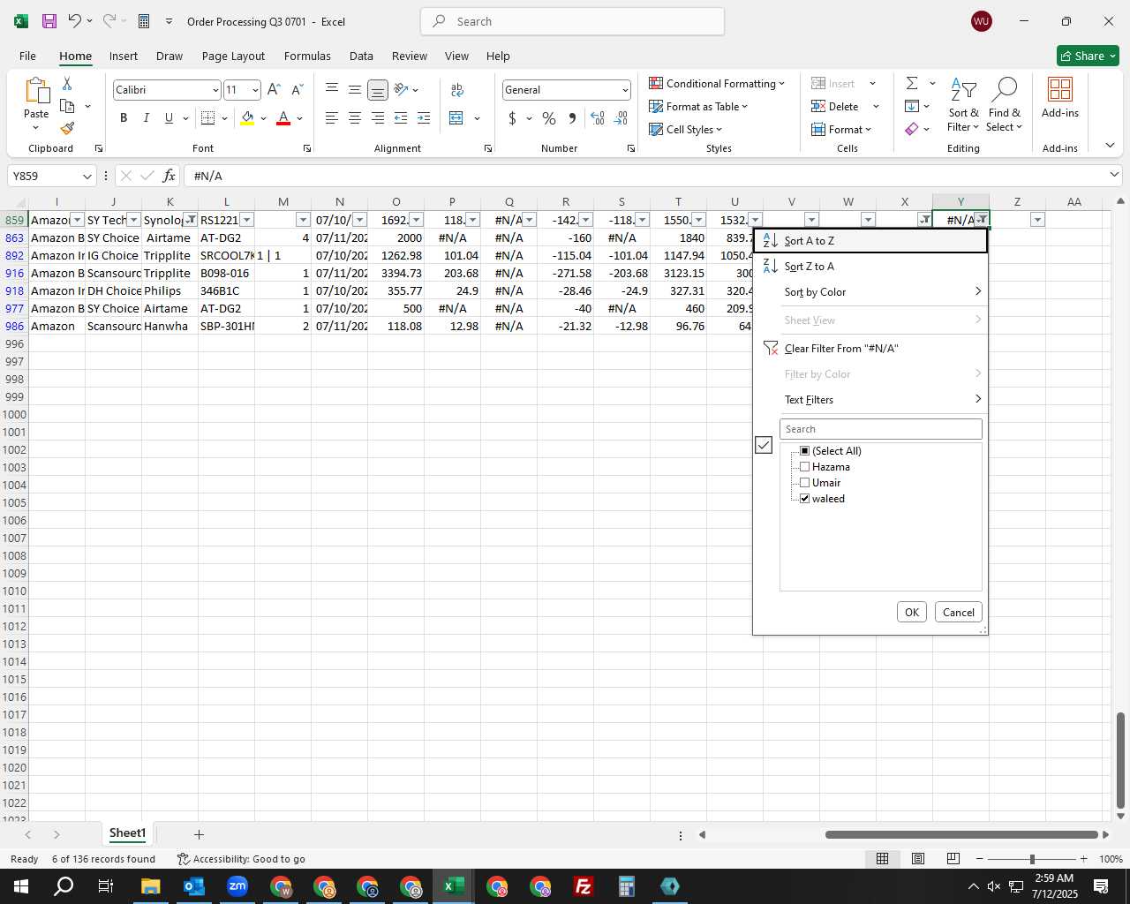Switch to Page Break Preview view icon
This screenshot has height=904, width=1130.
click(x=953, y=859)
